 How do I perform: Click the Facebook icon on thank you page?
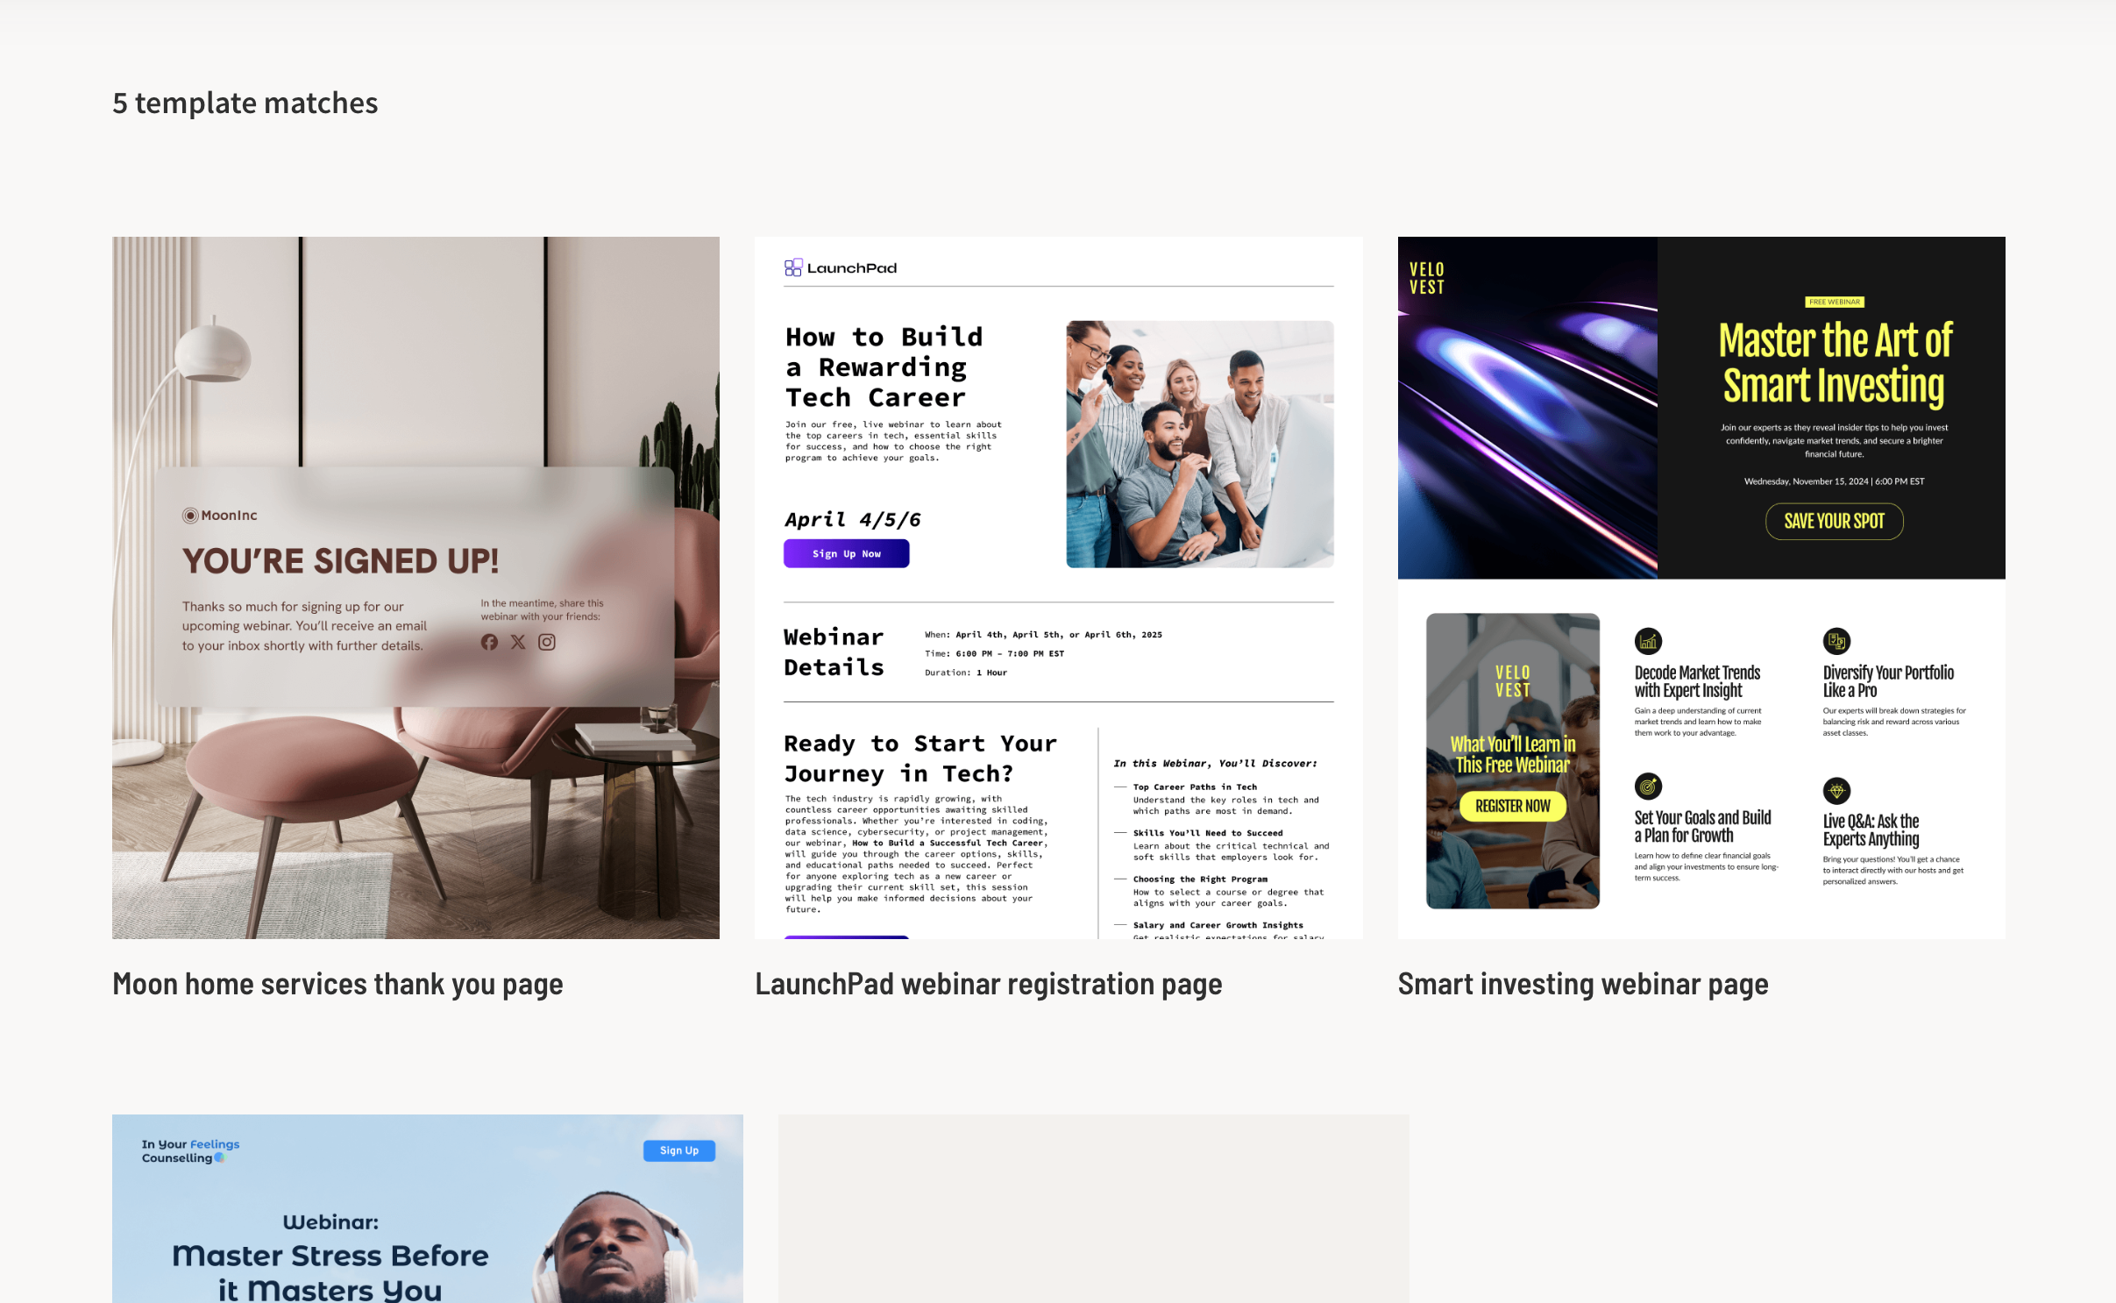click(x=490, y=641)
